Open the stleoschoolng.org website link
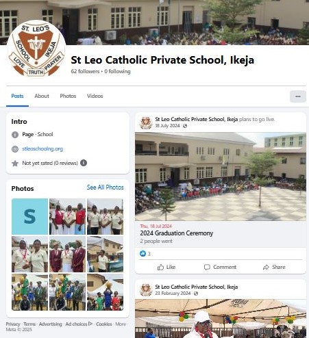This screenshot has width=309, height=338. [x=42, y=148]
